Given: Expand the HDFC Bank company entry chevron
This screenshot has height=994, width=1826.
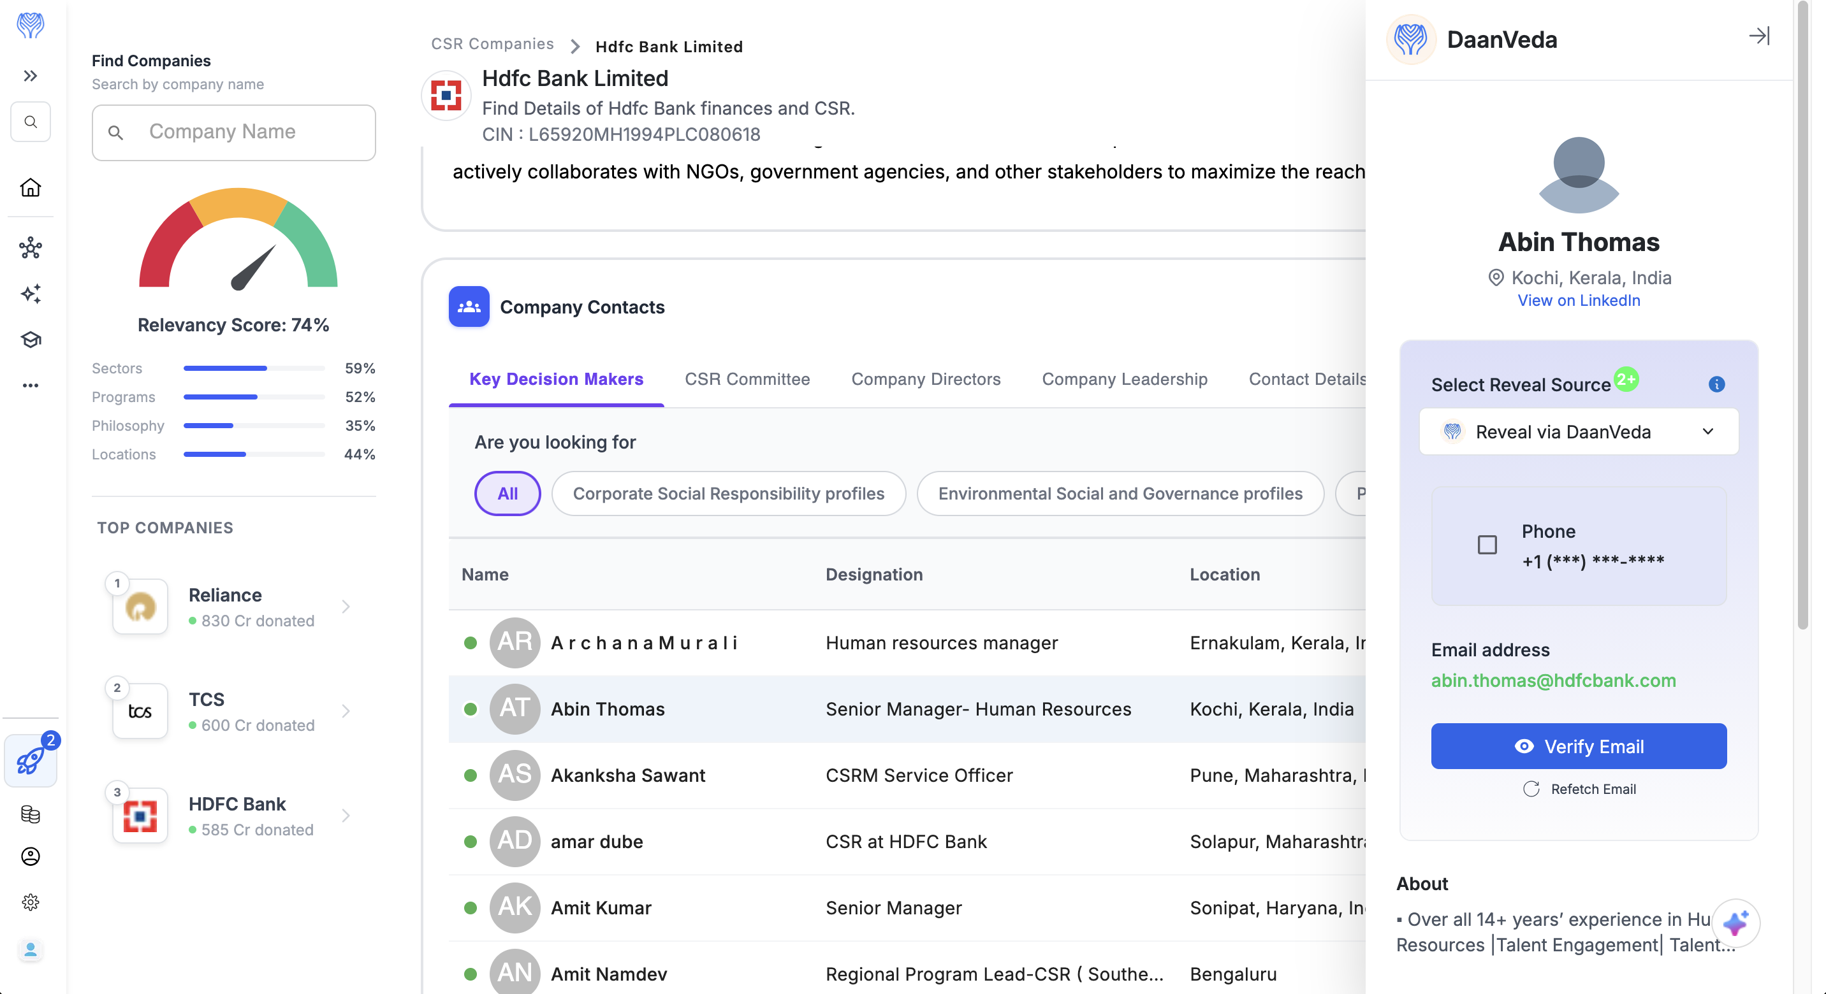Looking at the screenshot, I should pyautogui.click(x=346, y=816).
